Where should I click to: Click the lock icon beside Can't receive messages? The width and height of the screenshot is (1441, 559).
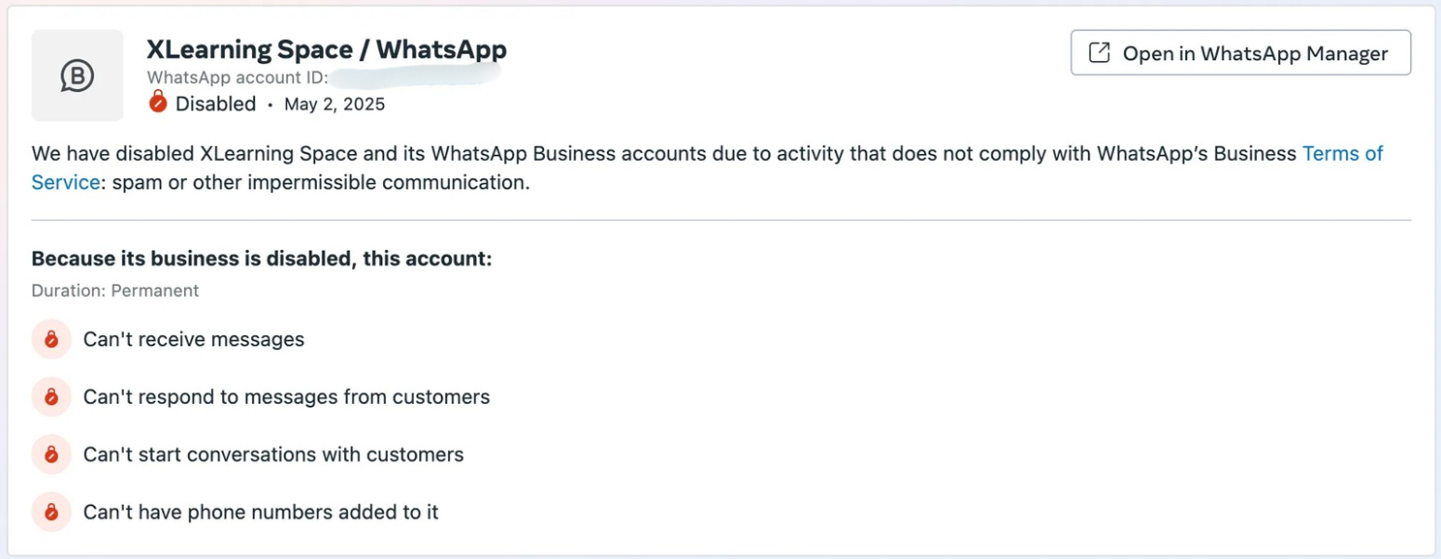tap(51, 340)
